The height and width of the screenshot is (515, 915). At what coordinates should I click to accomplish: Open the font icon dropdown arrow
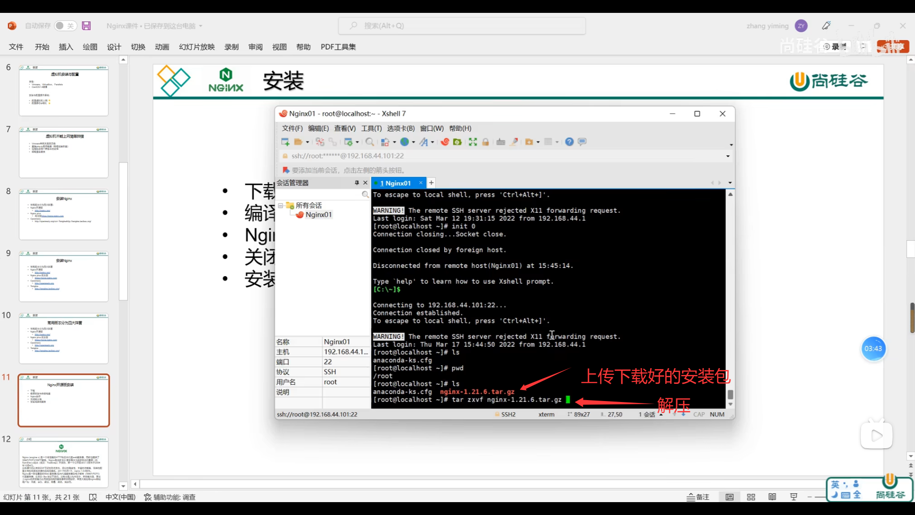point(432,142)
